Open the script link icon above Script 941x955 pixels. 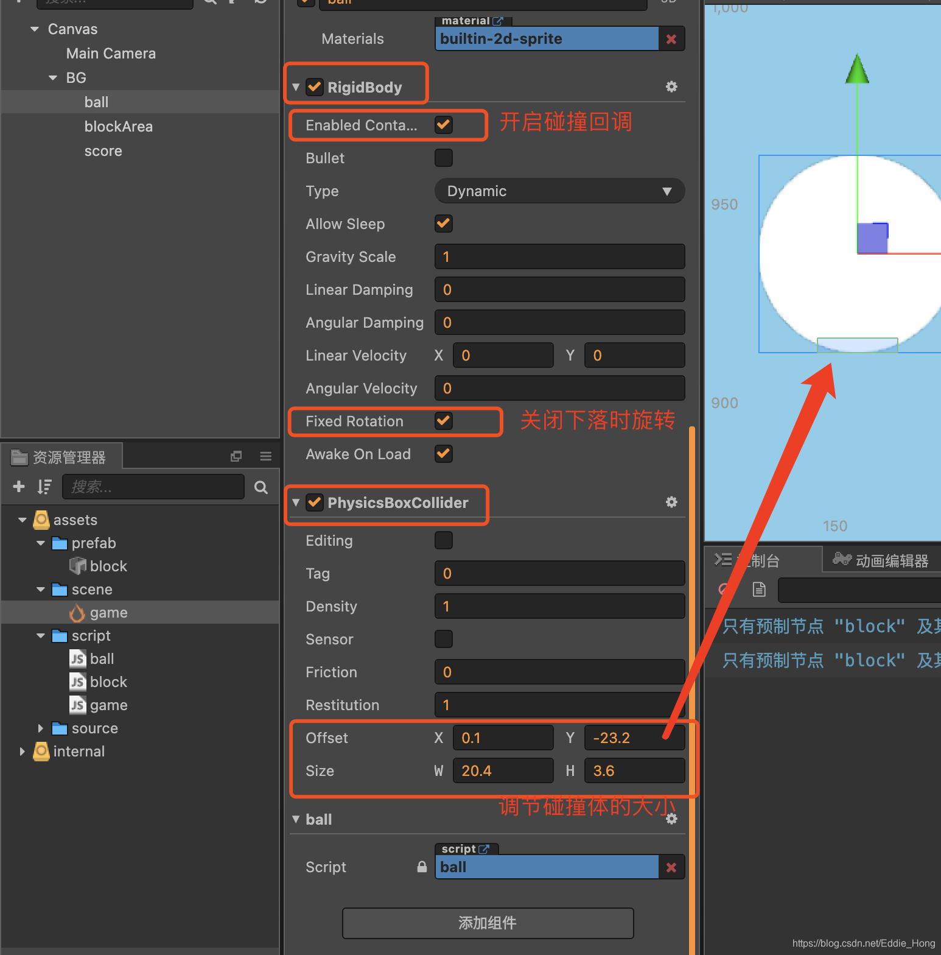pyautogui.click(x=484, y=849)
